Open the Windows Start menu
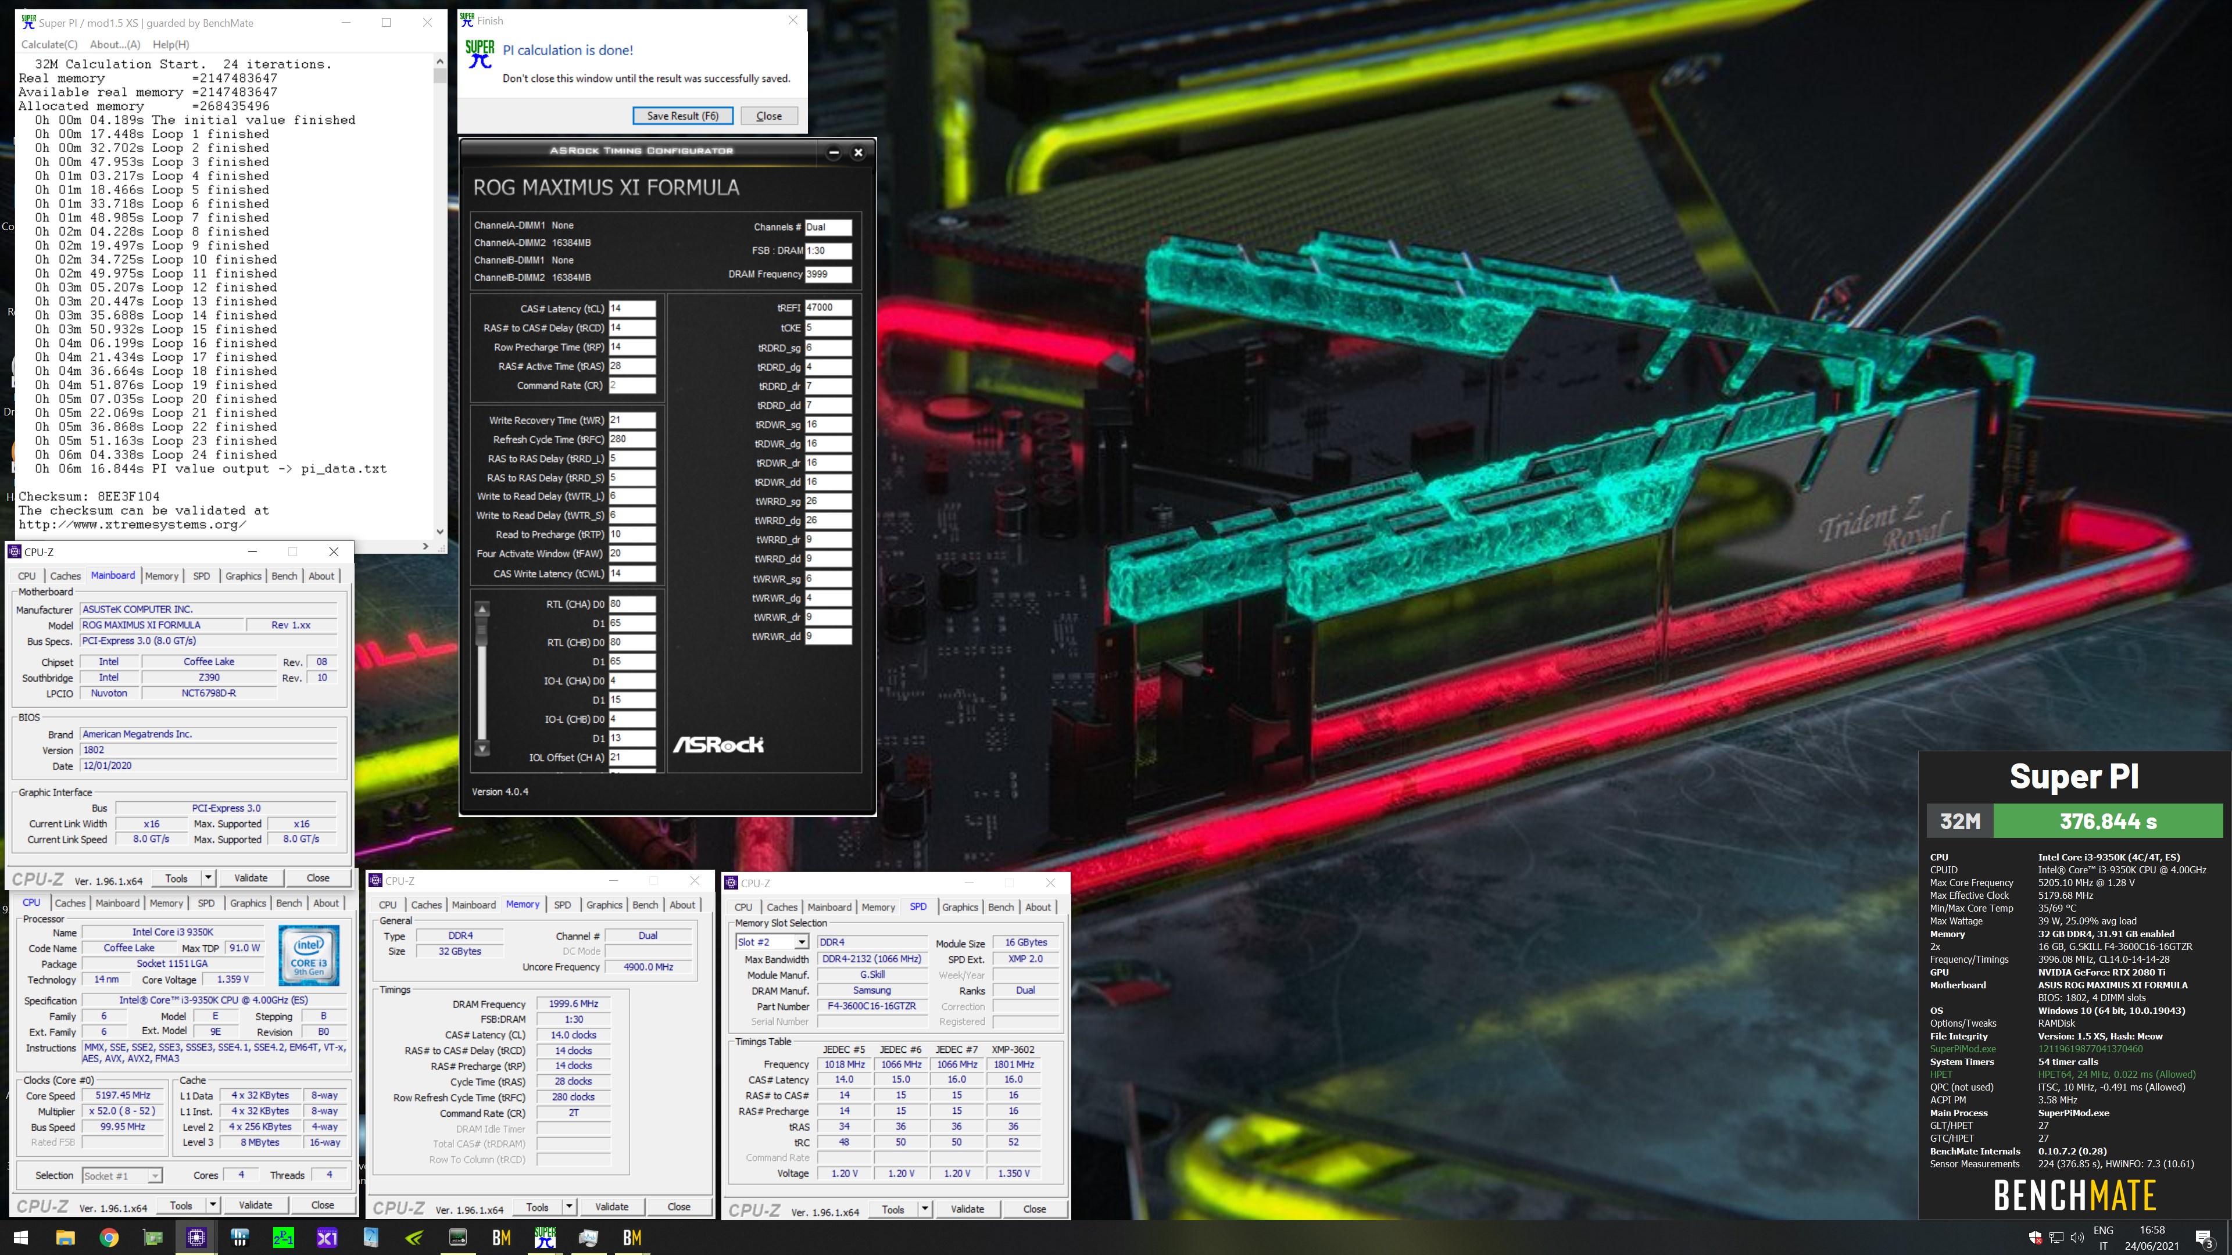The width and height of the screenshot is (2232, 1255). click(x=21, y=1238)
